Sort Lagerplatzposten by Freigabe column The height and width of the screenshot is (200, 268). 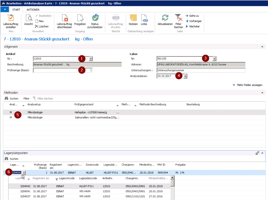pos(180,165)
